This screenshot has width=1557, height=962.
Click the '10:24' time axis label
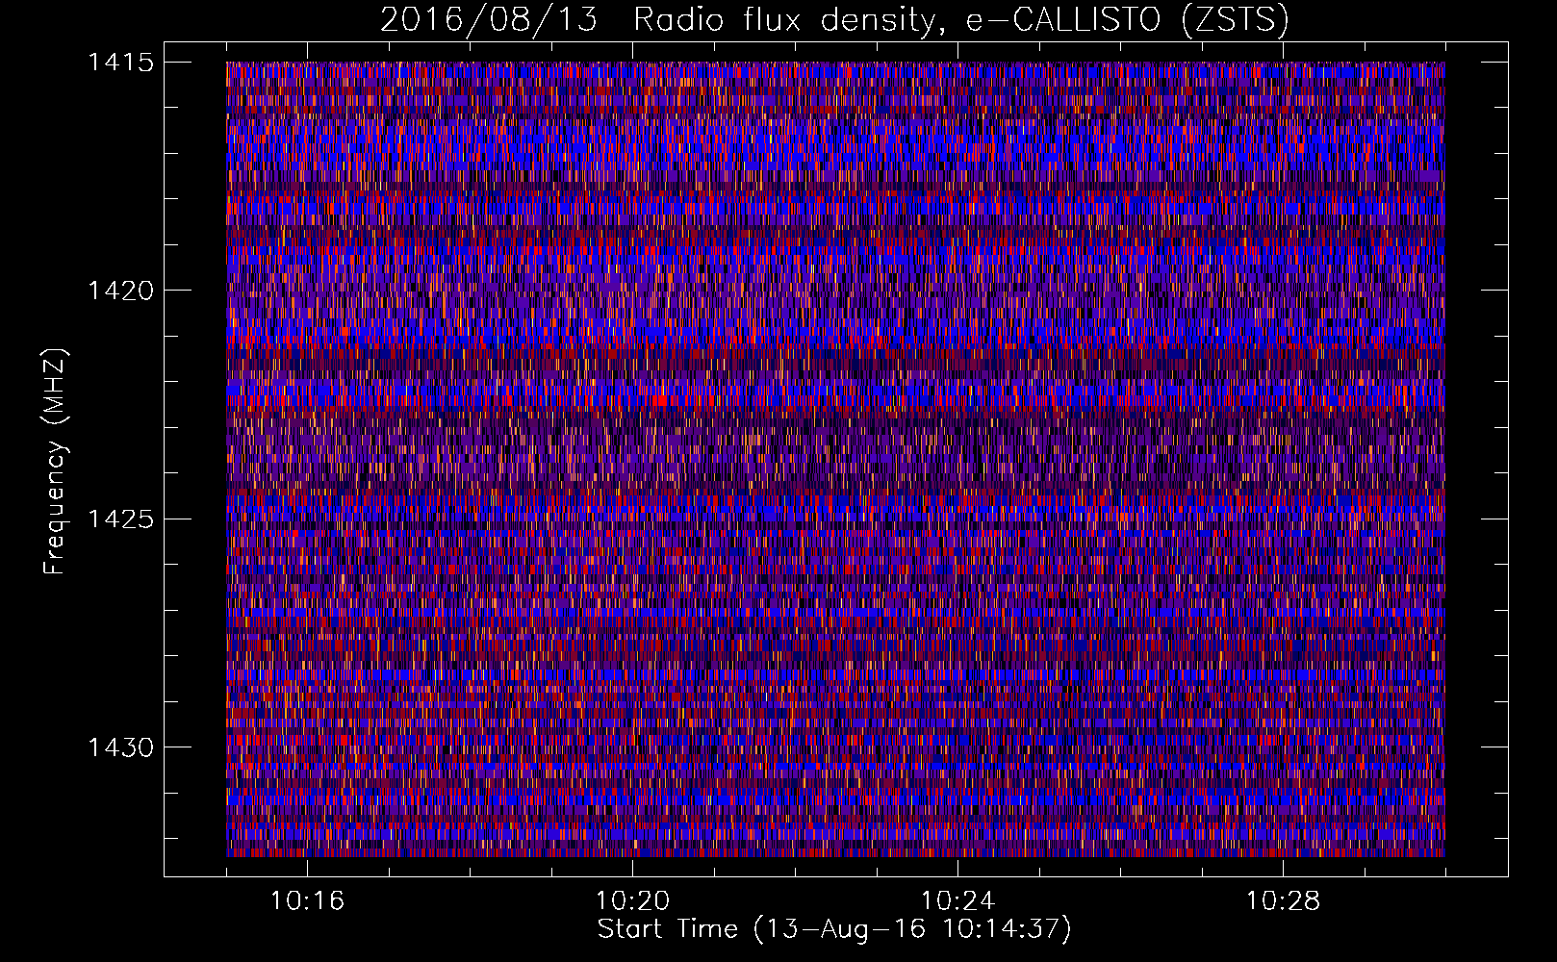tap(957, 901)
